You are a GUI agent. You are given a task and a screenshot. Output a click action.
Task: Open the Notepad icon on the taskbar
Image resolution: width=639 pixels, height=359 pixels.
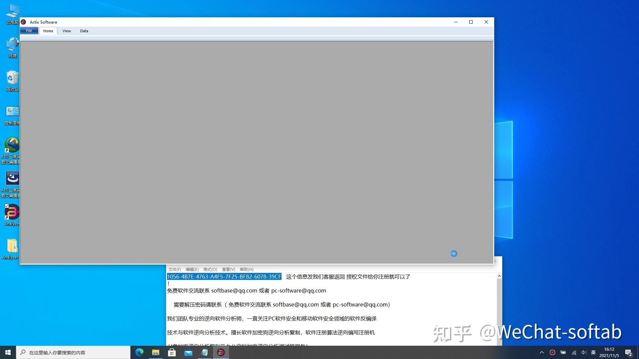(x=205, y=352)
